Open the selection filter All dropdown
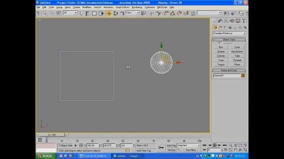The width and height of the screenshot is (284, 159). [x=70, y=13]
